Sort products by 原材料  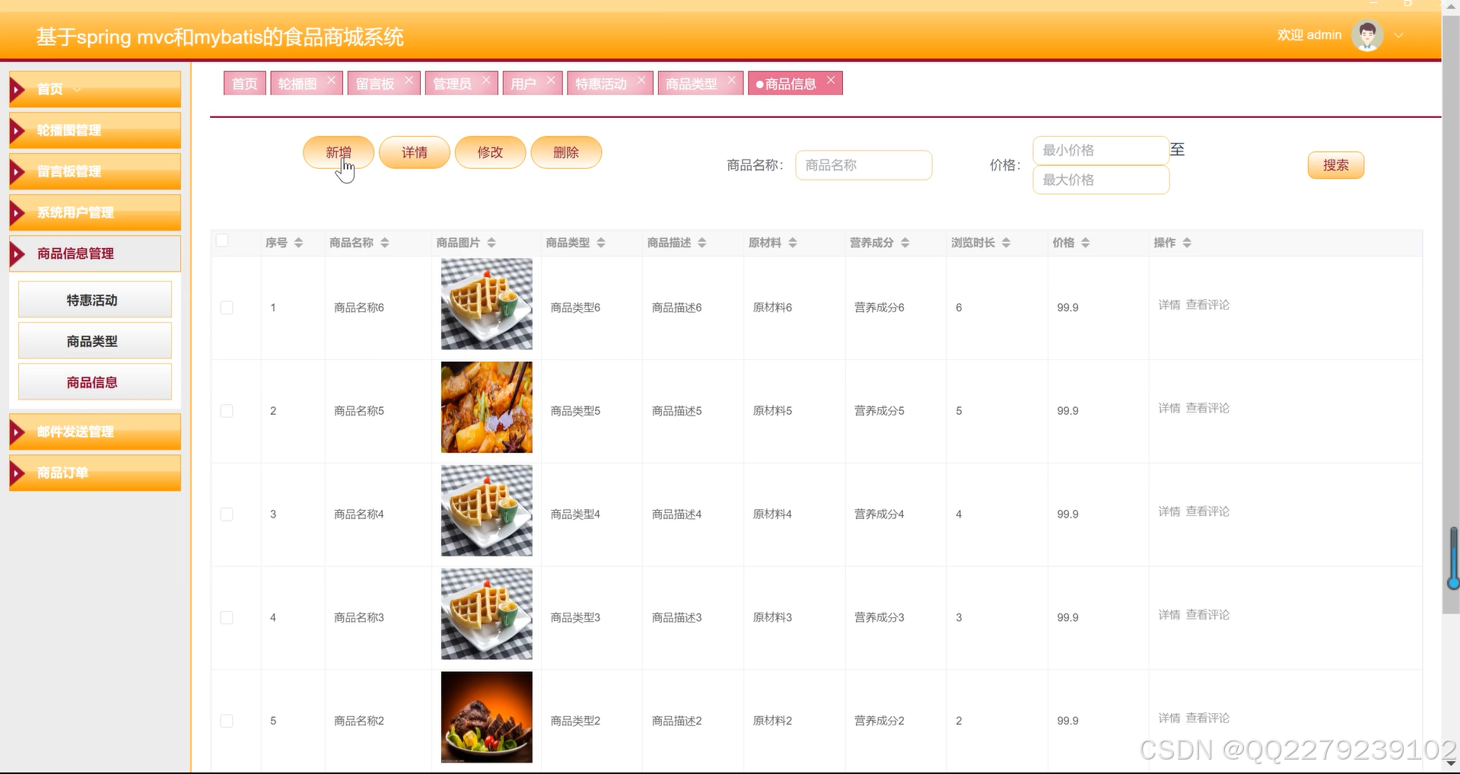(x=794, y=243)
